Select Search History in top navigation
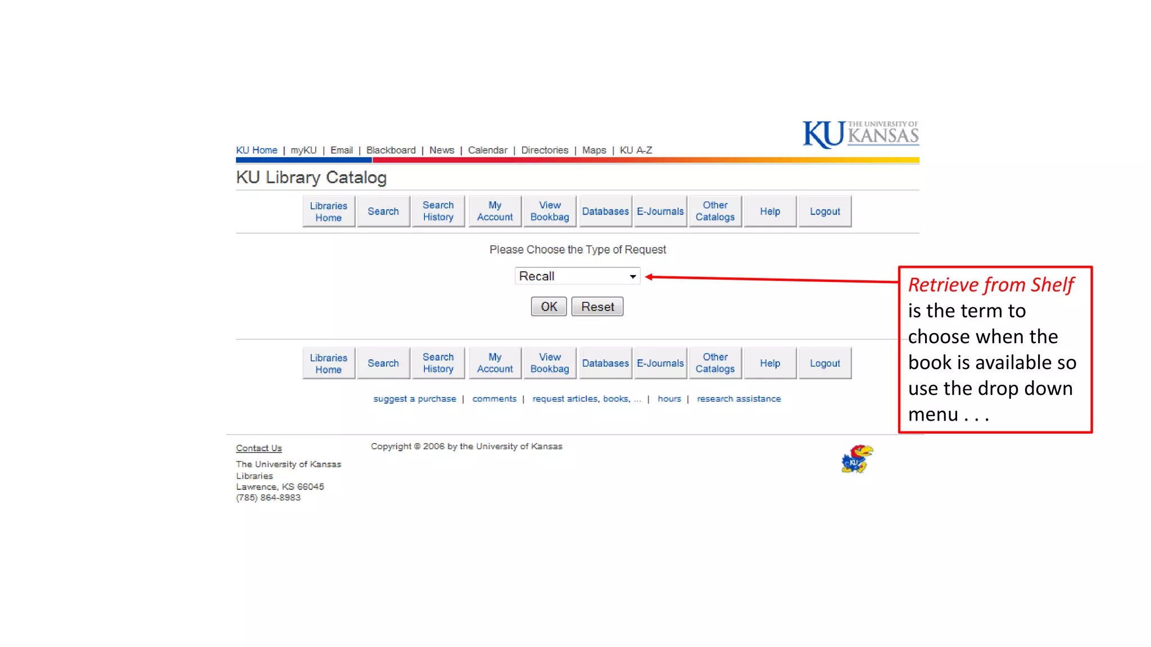The width and height of the screenshot is (1151, 647). 438,212
